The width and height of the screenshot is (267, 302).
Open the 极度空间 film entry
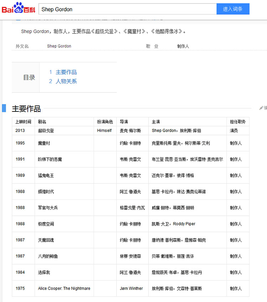pyautogui.click(x=46, y=224)
